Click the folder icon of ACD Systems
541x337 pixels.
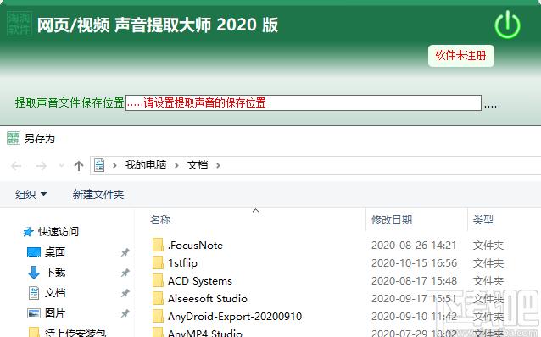pyautogui.click(x=158, y=281)
